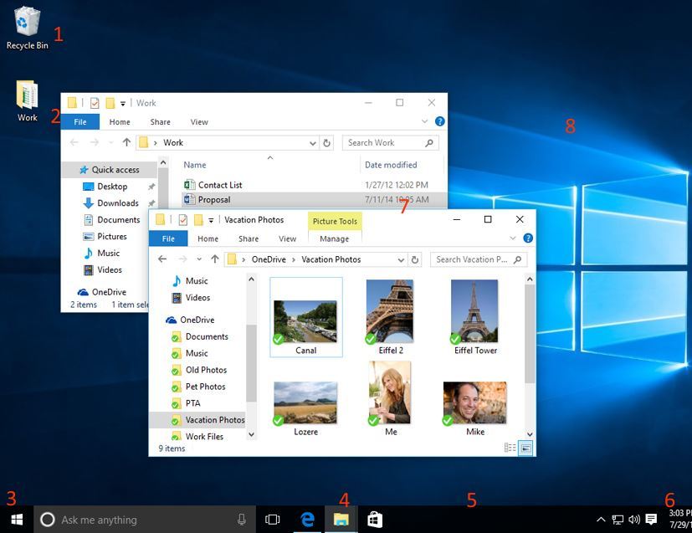This screenshot has height=533, width=692.
Task: Open the Action Center in the system tray
Action: tap(652, 519)
